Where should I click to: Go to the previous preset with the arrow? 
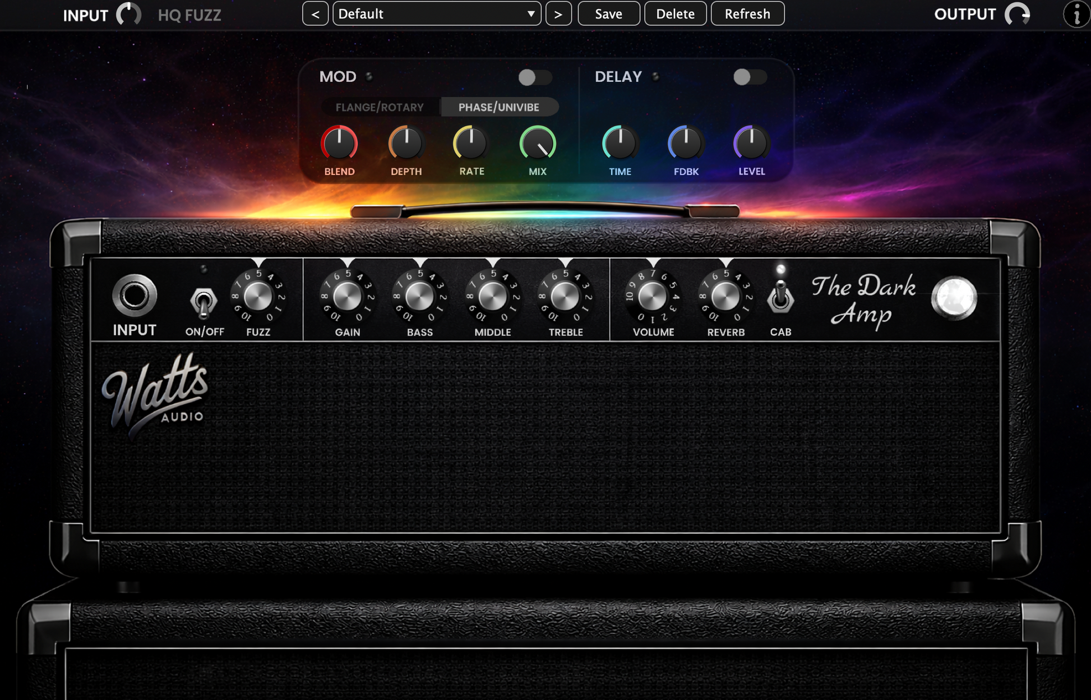[316, 14]
